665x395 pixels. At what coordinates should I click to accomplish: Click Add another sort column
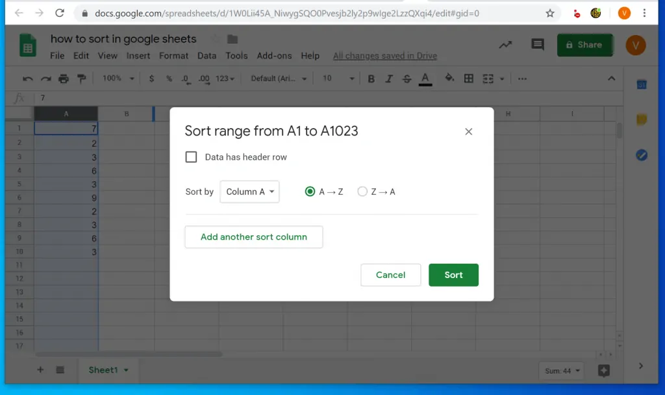(x=253, y=237)
